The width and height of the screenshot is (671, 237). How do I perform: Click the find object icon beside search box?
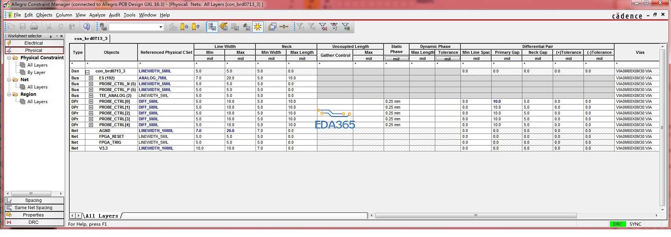(x=103, y=27)
